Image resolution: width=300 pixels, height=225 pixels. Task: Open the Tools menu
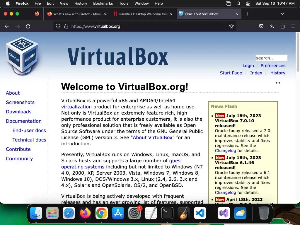coord(124,3)
